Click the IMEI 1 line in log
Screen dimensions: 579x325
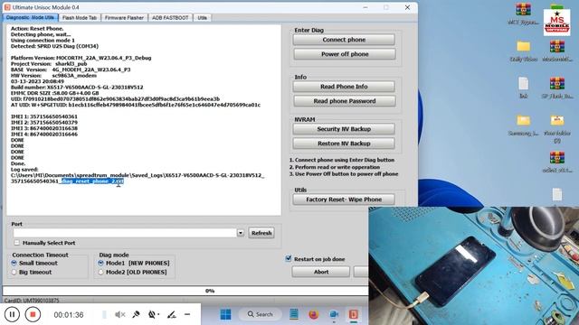pos(44,116)
